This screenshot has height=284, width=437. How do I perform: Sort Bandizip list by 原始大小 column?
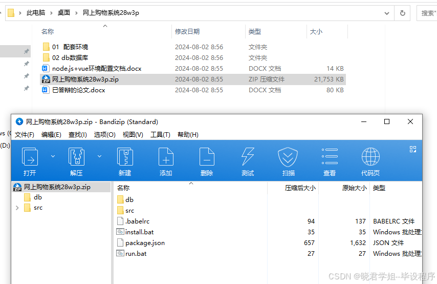click(x=344, y=188)
